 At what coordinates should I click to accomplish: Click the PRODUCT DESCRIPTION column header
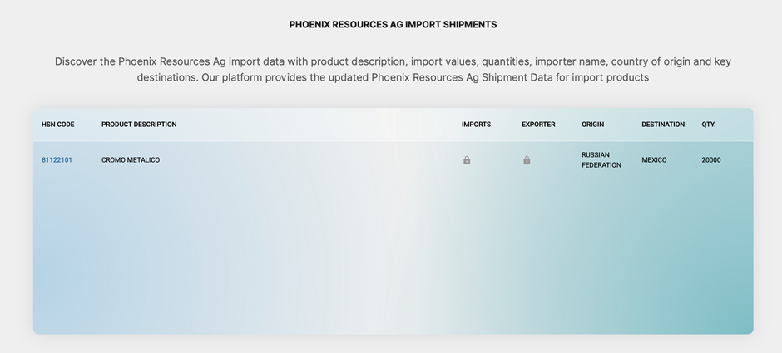139,125
